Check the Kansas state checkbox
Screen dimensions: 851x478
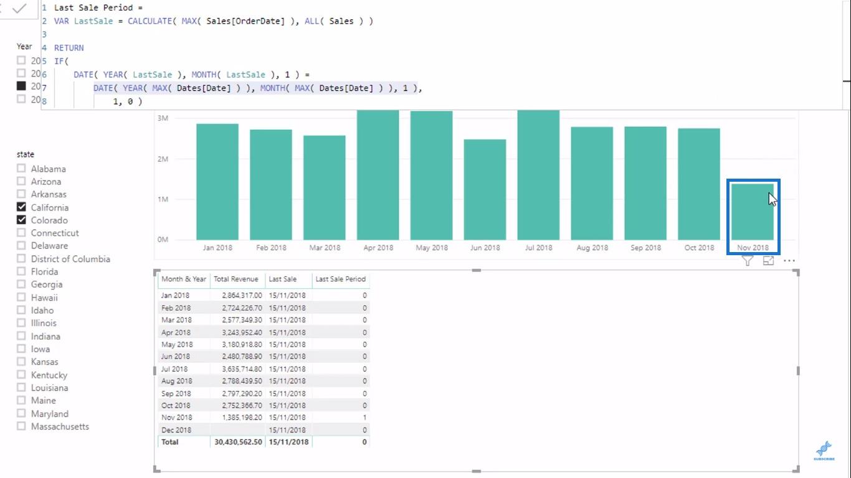coord(22,361)
